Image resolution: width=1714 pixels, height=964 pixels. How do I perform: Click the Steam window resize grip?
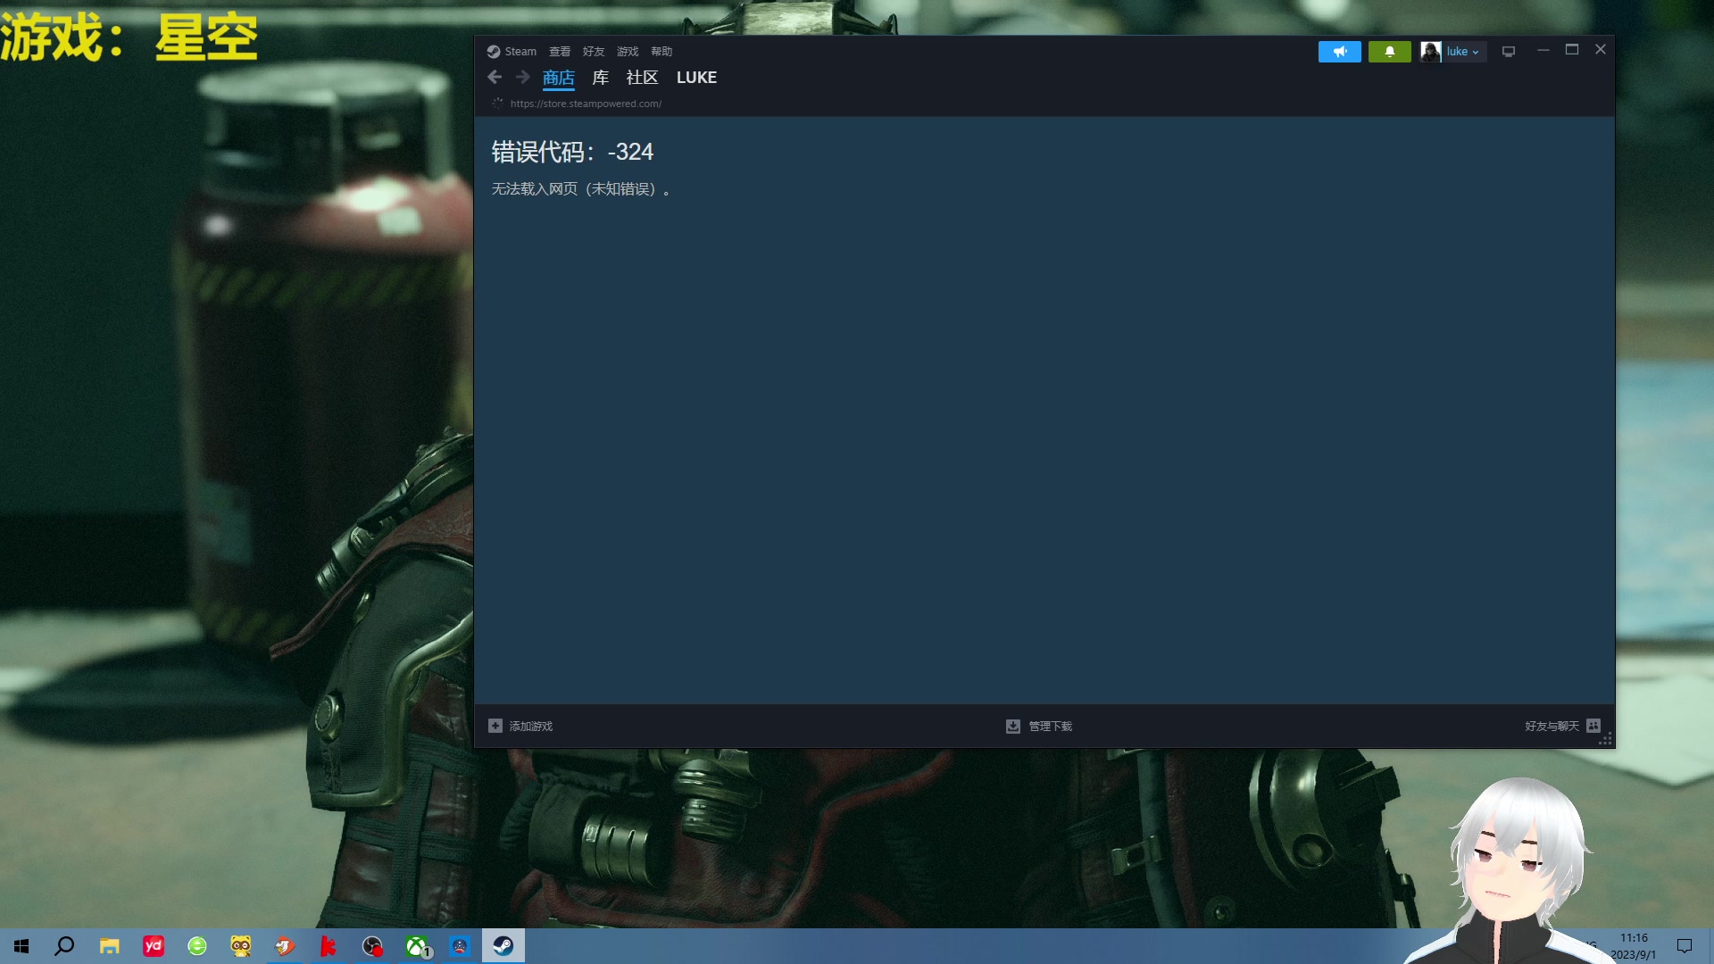coord(1606,739)
